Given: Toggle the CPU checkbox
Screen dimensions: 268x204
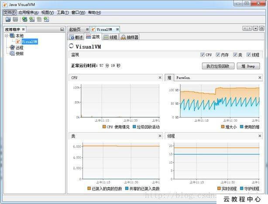Looking at the screenshot, I should [203, 54].
